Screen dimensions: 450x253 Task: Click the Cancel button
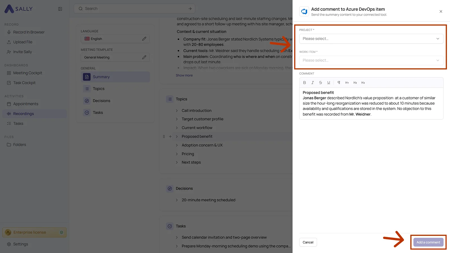308,242
